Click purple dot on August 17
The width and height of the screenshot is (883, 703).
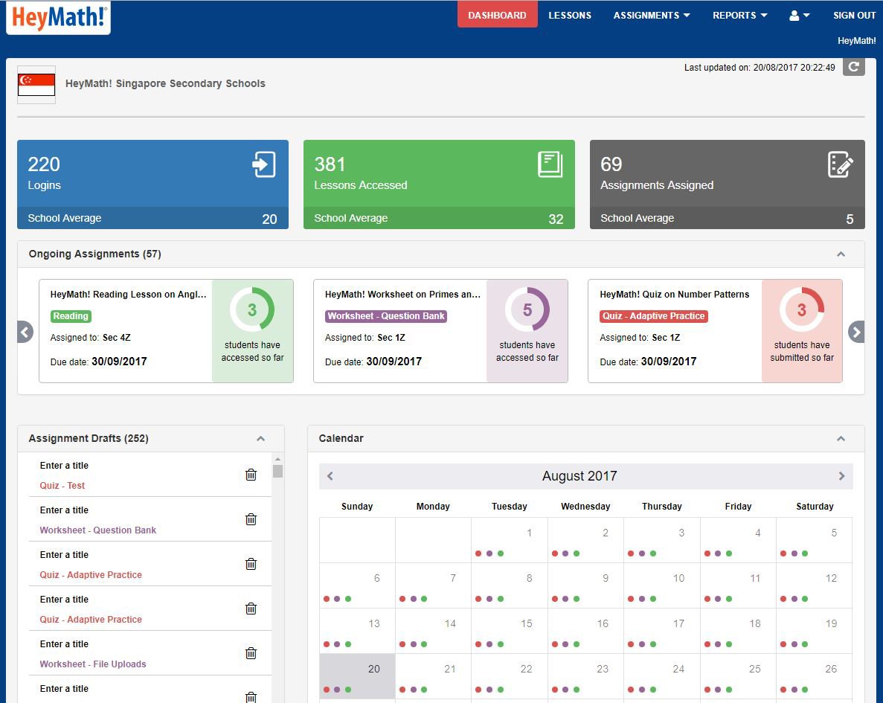coord(642,644)
